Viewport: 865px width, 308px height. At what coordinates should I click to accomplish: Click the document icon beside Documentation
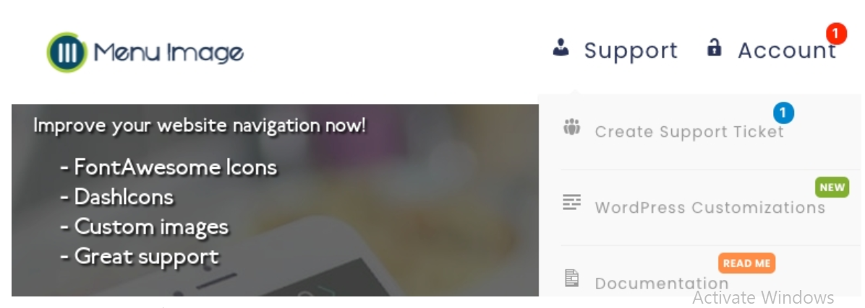(571, 278)
